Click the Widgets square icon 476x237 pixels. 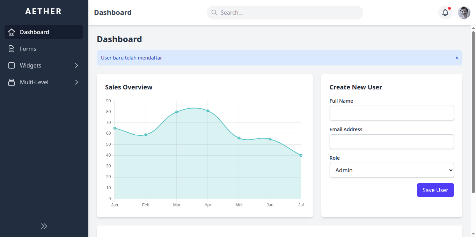tap(12, 65)
